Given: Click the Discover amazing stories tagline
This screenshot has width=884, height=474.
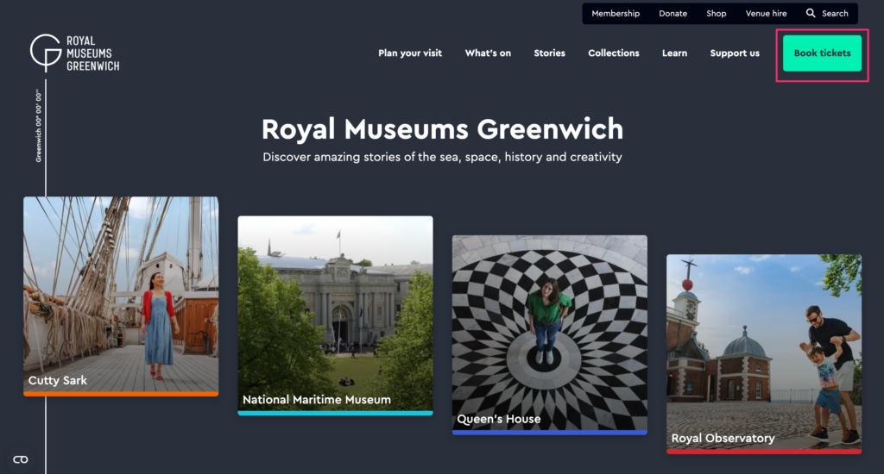Looking at the screenshot, I should point(443,157).
